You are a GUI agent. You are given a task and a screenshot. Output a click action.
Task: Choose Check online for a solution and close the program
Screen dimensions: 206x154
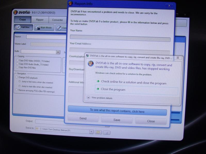tap(134, 82)
